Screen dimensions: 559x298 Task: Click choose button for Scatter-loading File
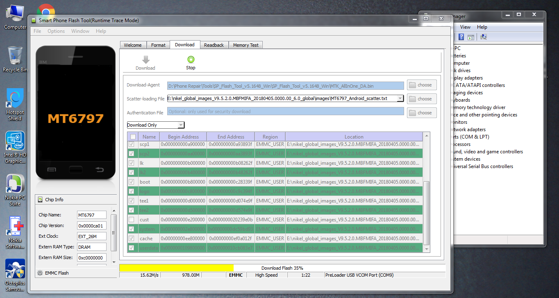tap(422, 99)
